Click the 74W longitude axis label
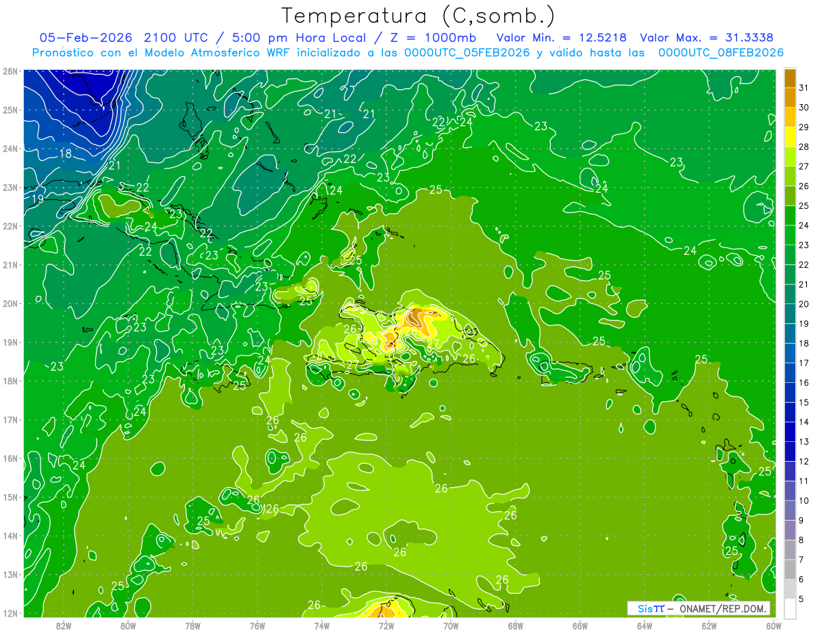 coord(321,625)
